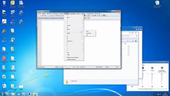Choose JSP from the J submenu
The image size is (170, 96).
click(x=90, y=35)
